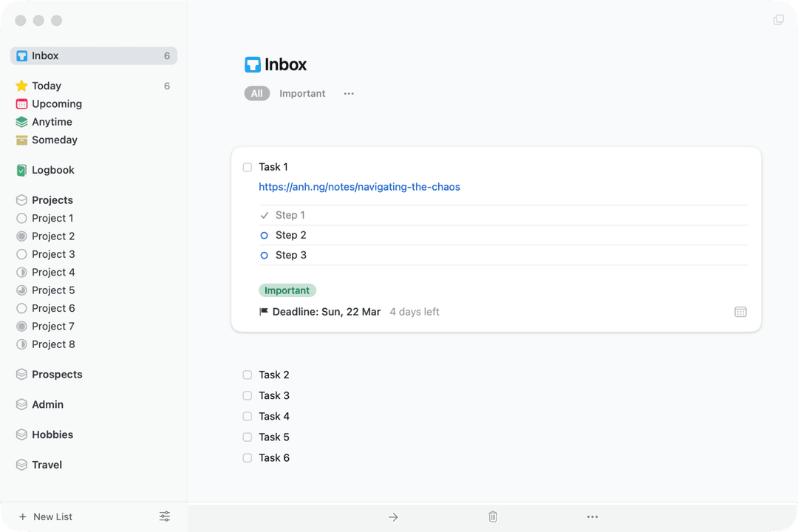Click the move-to-list arrow in the bottom toolbar
The width and height of the screenshot is (798, 532).
click(393, 516)
